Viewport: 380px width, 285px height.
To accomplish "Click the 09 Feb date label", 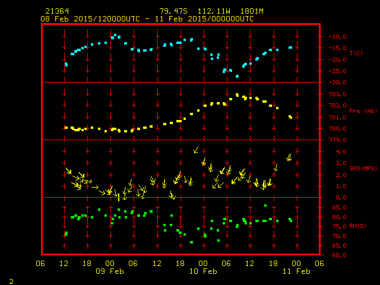I will pyautogui.click(x=110, y=271).
